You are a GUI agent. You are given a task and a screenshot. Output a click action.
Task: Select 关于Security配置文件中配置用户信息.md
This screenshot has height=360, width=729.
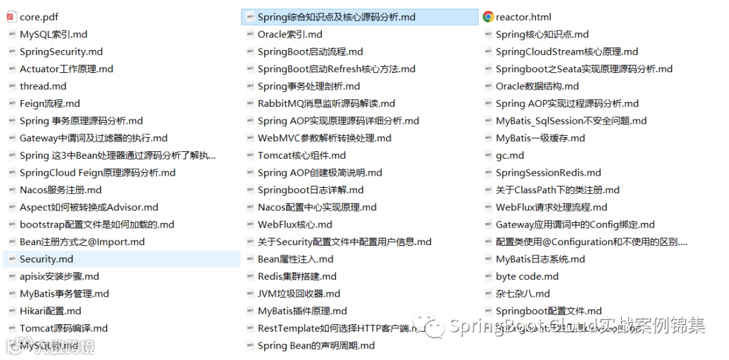[344, 242]
